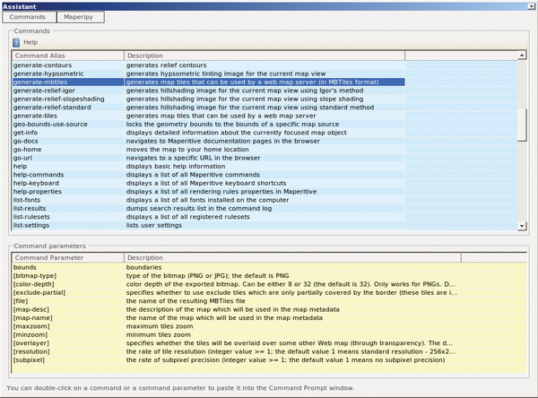Click the Help question mark icon
Image resolution: width=538 pixels, height=398 pixels.
(x=15, y=42)
